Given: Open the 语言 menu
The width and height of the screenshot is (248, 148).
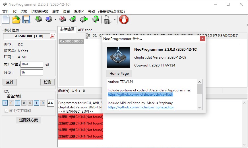Looking at the screenshot, I should click(67, 12).
